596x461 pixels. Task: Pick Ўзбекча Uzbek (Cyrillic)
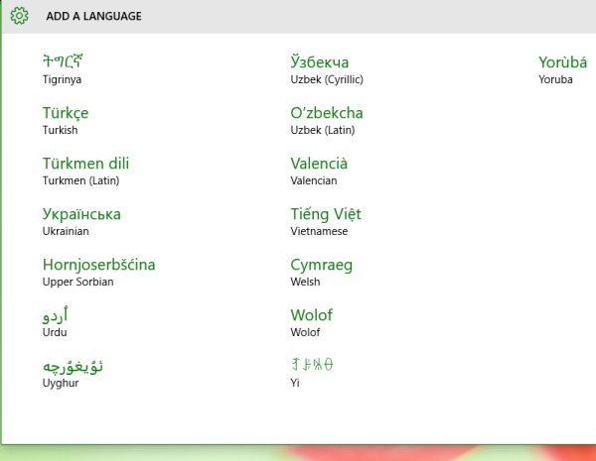[x=327, y=69]
